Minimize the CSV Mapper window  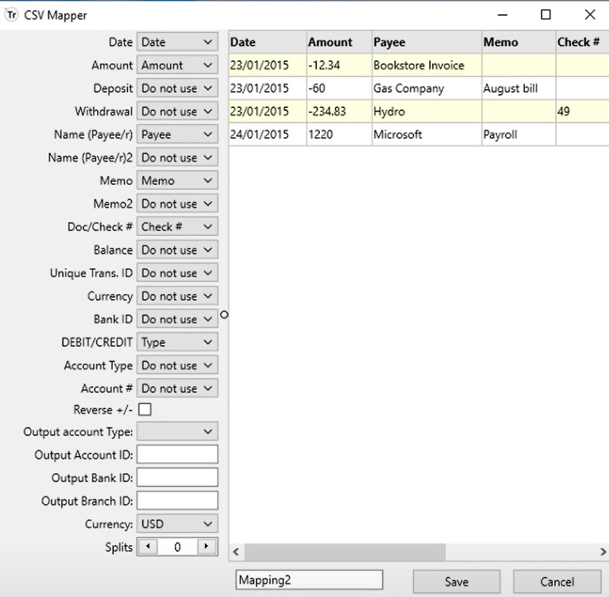(x=503, y=15)
